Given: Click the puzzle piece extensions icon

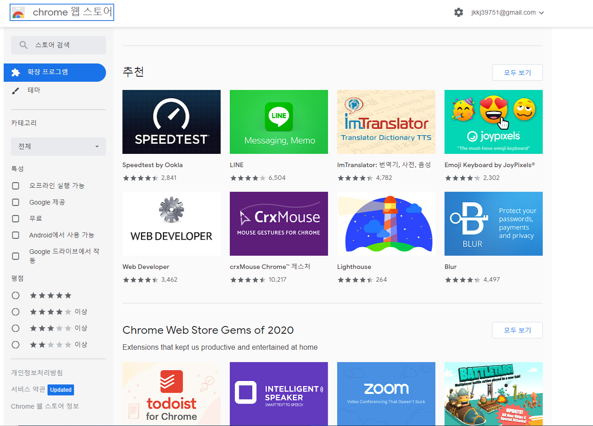Looking at the screenshot, I should [16, 72].
